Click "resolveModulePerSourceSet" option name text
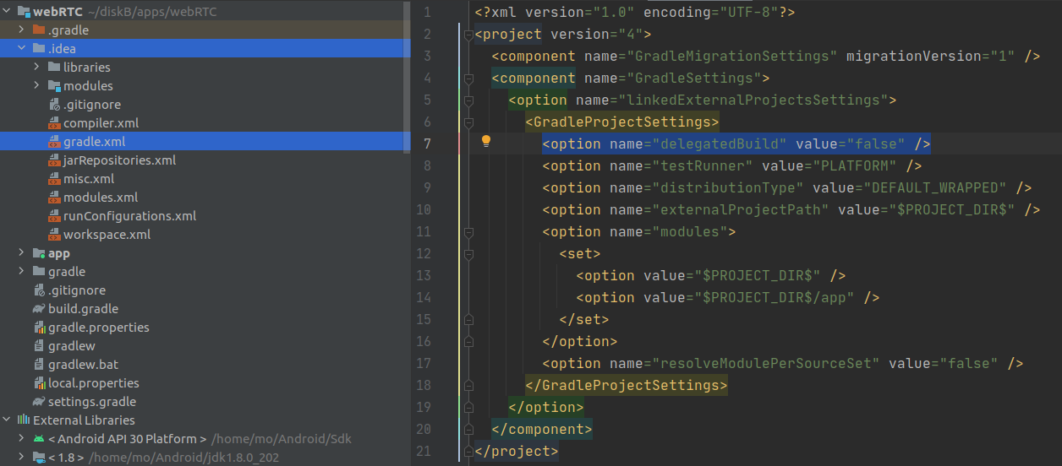 [x=765, y=364]
